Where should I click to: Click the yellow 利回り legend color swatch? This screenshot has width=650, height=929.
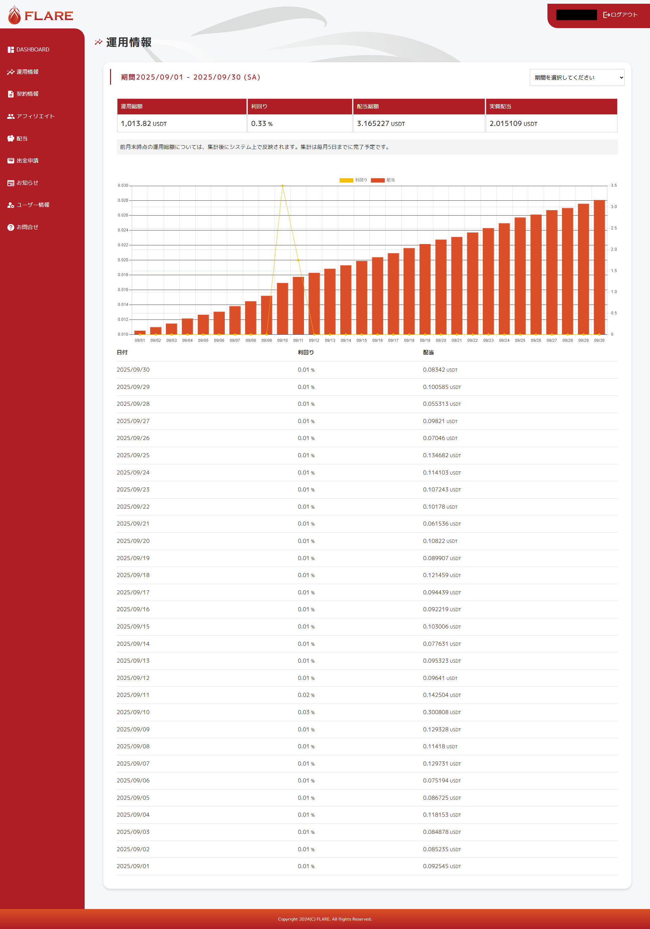pos(346,180)
